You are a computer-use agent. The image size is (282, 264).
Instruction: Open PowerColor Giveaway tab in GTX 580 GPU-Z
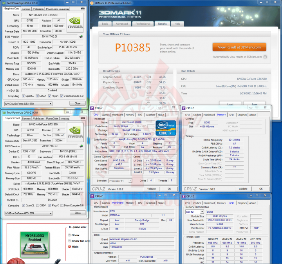(58, 9)
